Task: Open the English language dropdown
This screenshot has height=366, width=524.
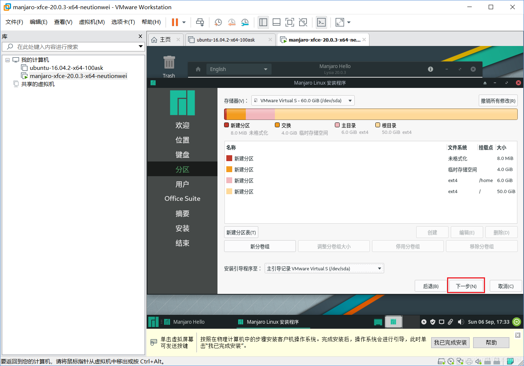Action: point(238,69)
